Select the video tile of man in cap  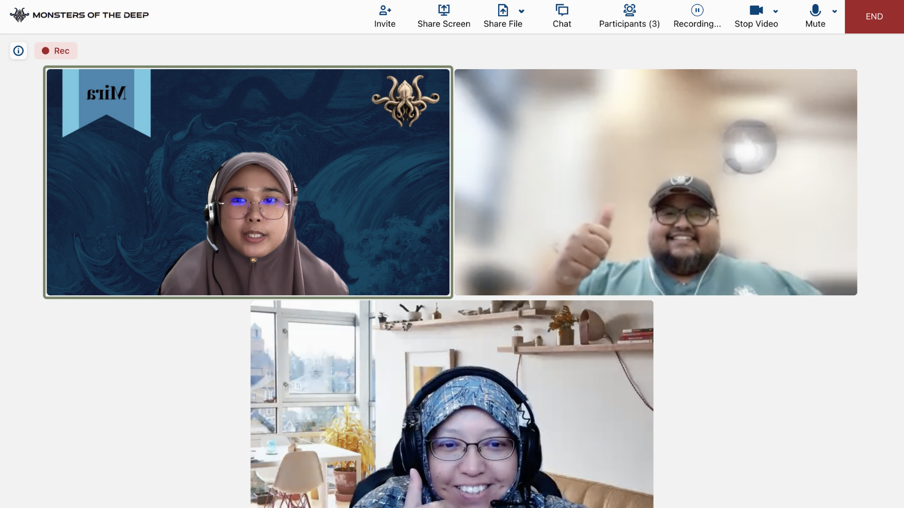coord(656,183)
